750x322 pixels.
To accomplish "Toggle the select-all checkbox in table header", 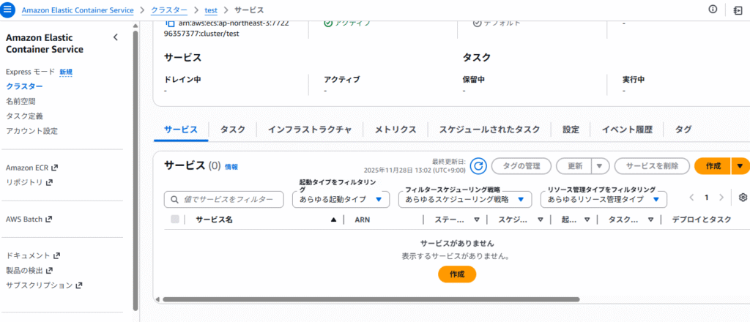I will click(x=174, y=219).
